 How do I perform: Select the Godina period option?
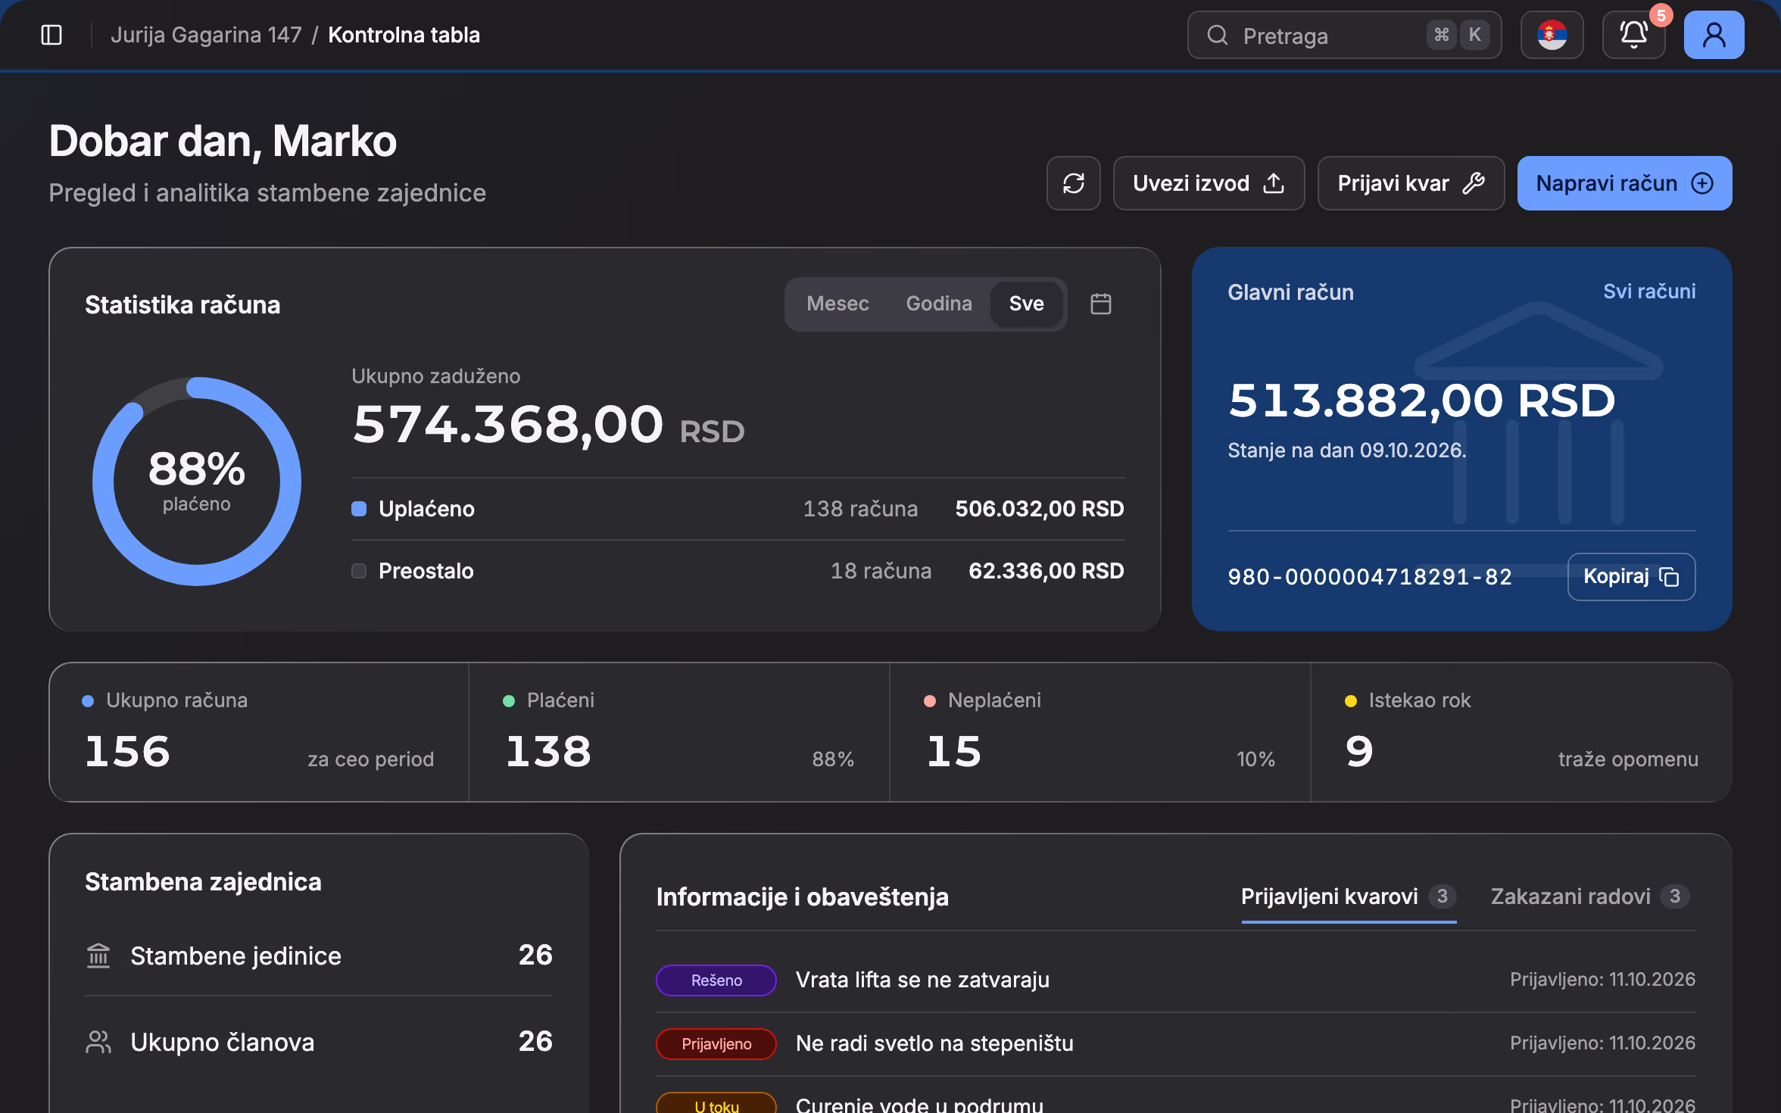pyautogui.click(x=939, y=304)
